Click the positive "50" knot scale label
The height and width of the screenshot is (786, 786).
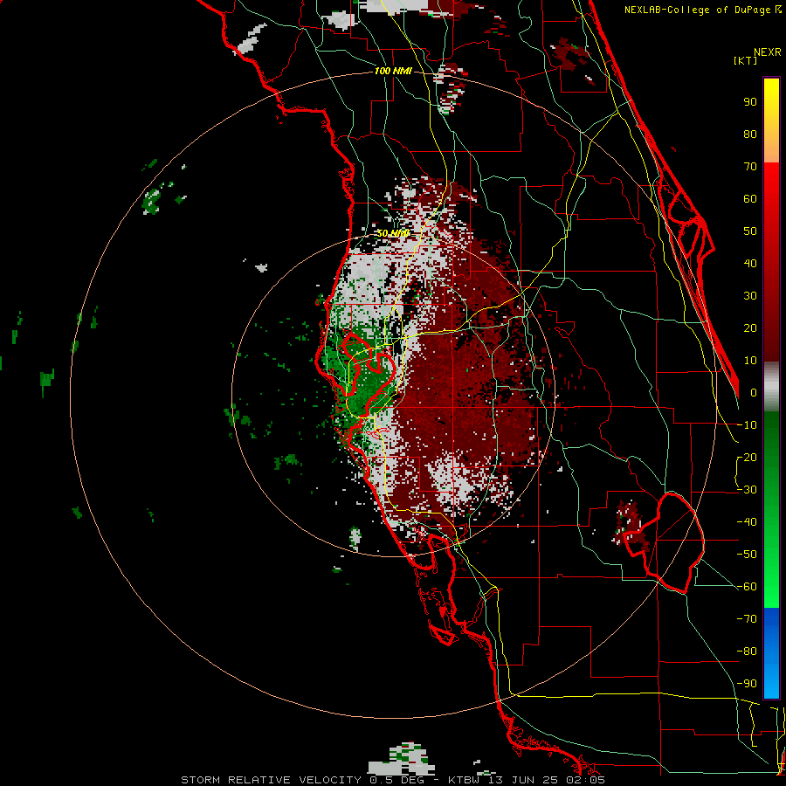(750, 231)
